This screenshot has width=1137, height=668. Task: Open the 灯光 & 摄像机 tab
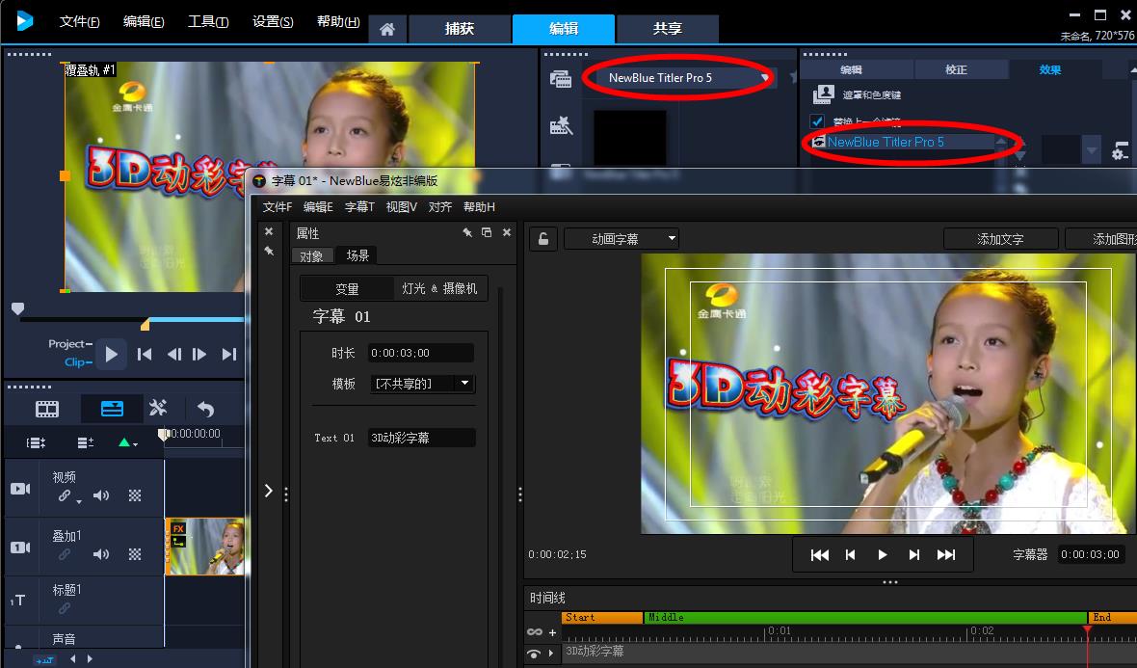[439, 288]
